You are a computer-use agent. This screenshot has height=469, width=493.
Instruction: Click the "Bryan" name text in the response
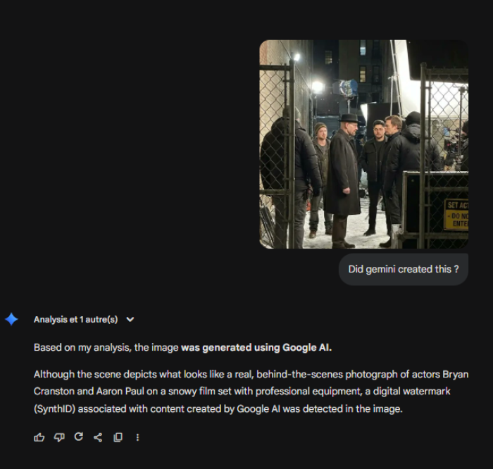(455, 375)
